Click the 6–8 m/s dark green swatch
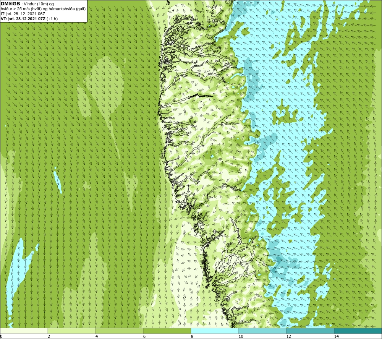 167,331
